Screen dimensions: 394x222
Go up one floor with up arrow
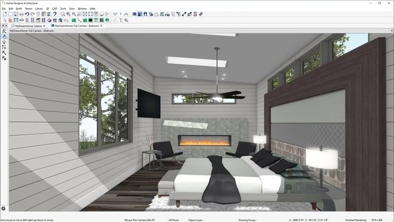[x=126, y=14]
